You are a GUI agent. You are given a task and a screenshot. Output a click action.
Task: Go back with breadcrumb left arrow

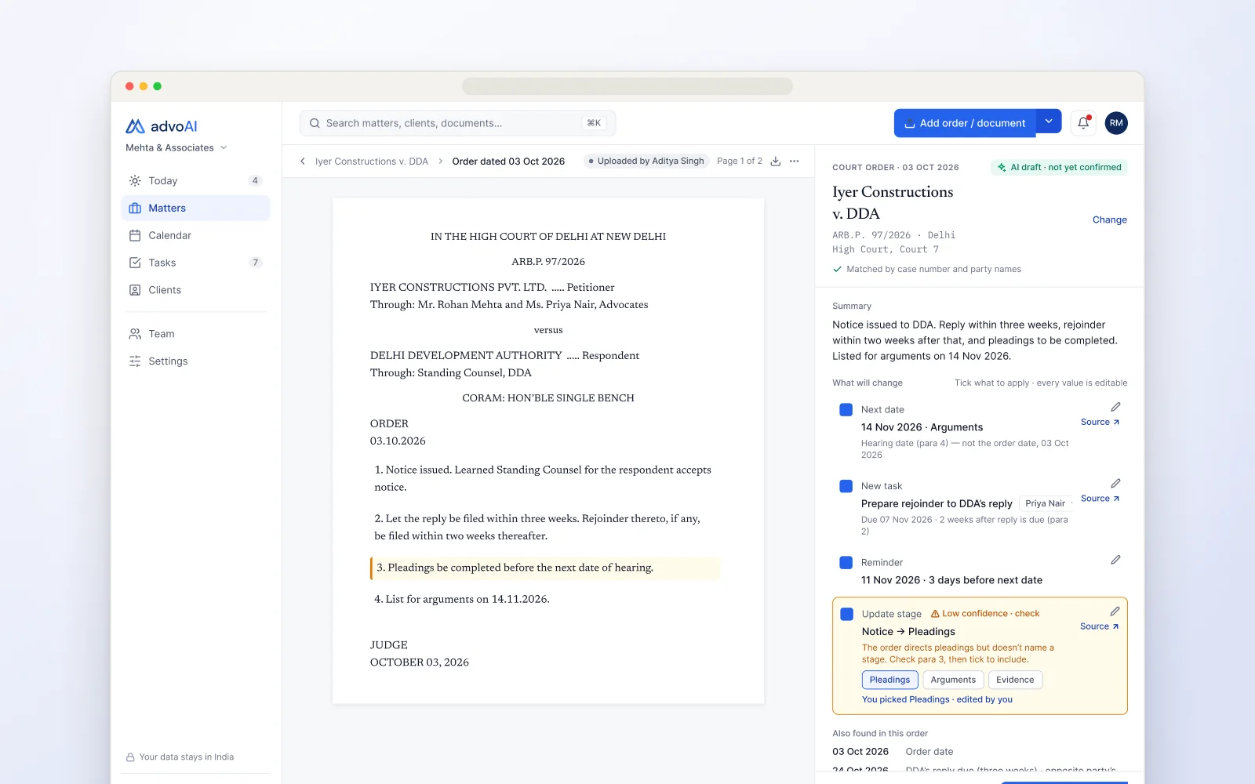click(x=303, y=162)
